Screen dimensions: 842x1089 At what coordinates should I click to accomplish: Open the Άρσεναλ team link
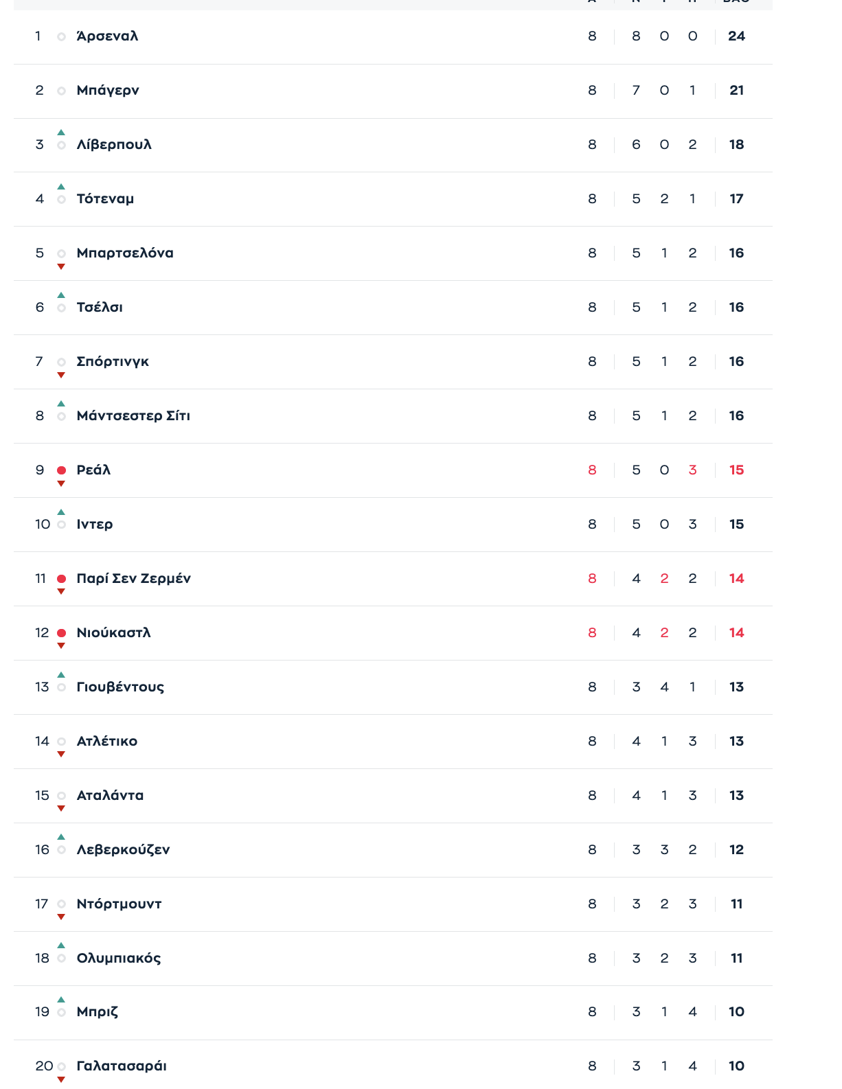[107, 36]
